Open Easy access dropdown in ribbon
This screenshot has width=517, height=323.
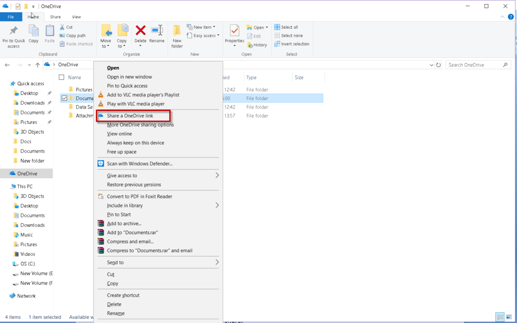[x=203, y=36]
